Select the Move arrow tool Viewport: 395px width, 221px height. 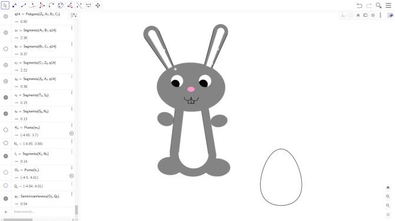(5, 5)
